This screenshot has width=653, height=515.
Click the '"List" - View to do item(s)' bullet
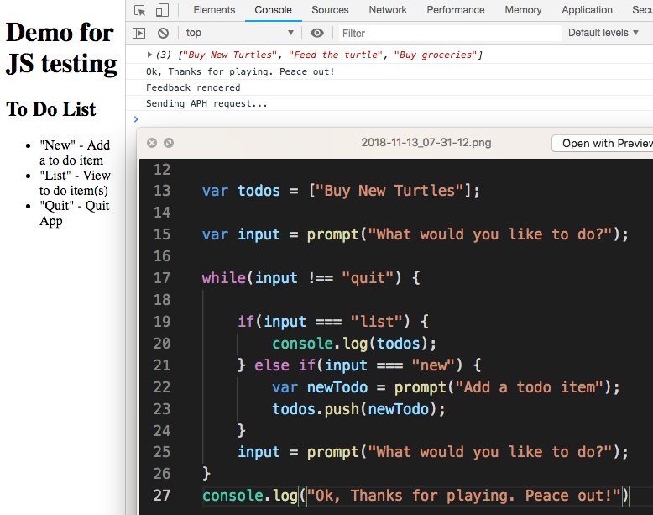click(x=75, y=182)
